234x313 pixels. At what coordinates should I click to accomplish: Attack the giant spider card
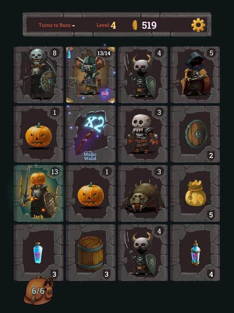(143, 193)
